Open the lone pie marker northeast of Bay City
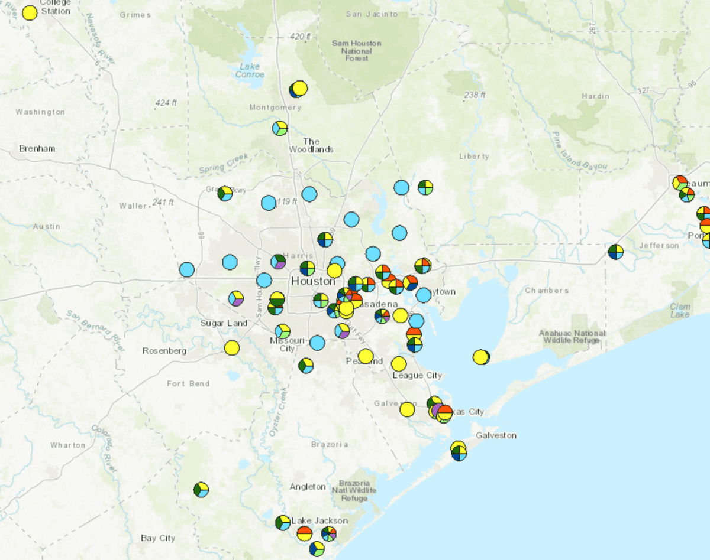Image resolution: width=710 pixels, height=560 pixels. 200,491
